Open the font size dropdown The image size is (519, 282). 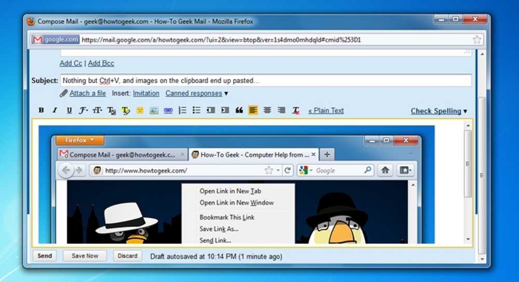pyautogui.click(x=98, y=110)
